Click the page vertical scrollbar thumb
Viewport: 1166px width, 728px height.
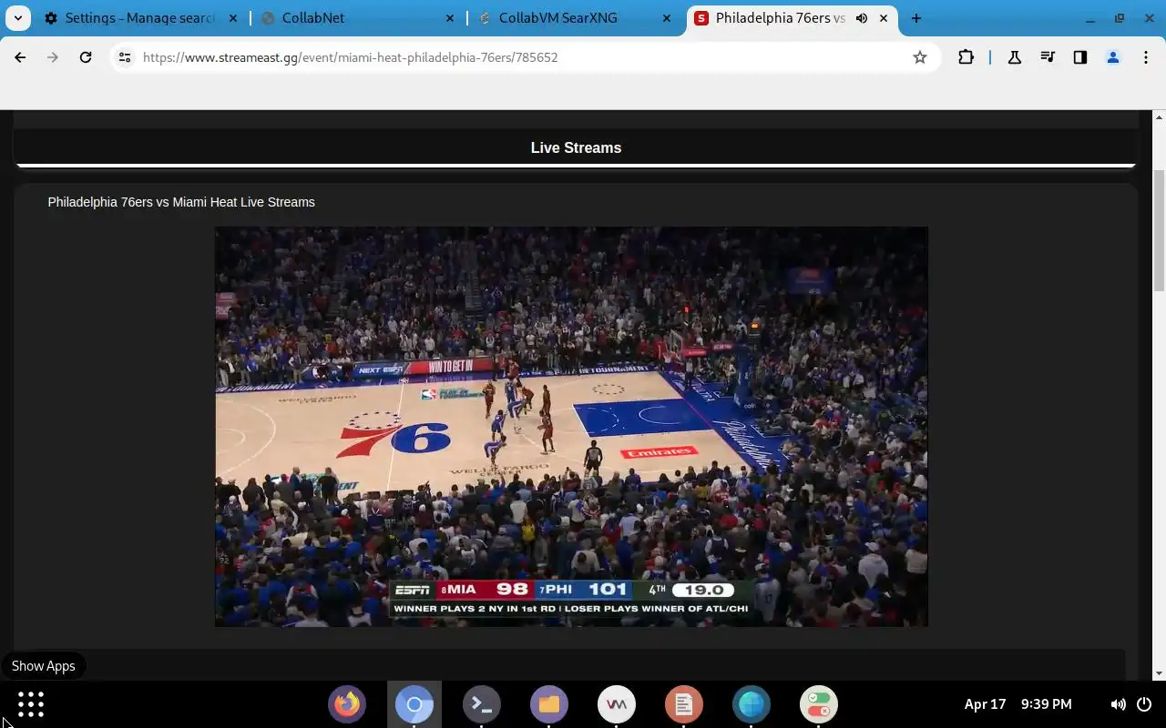[1160, 230]
